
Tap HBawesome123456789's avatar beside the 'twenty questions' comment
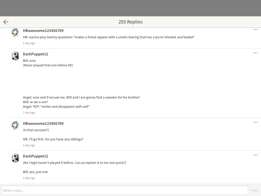click(x=15, y=32)
